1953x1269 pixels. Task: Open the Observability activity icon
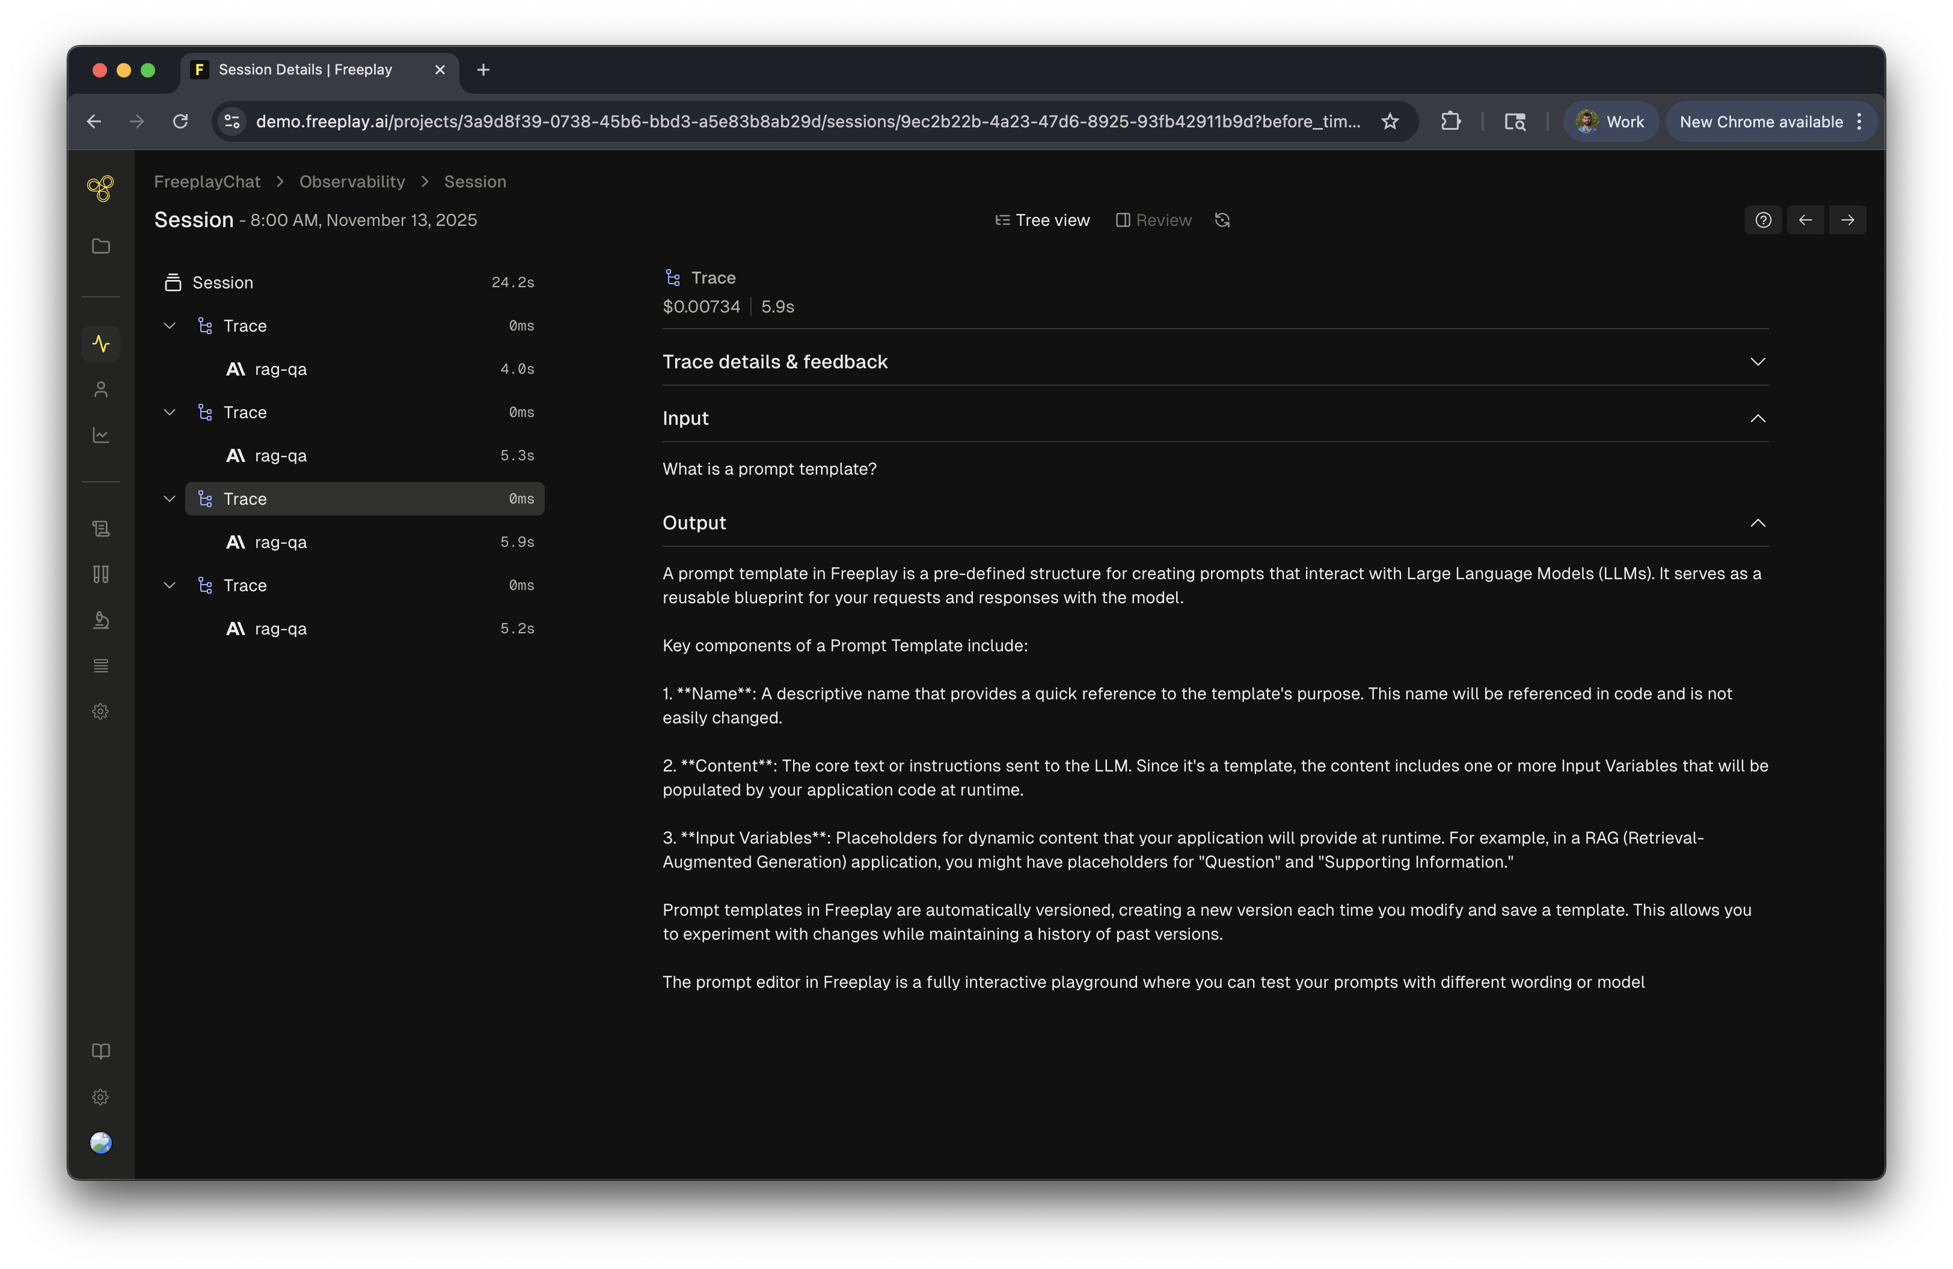(x=100, y=344)
